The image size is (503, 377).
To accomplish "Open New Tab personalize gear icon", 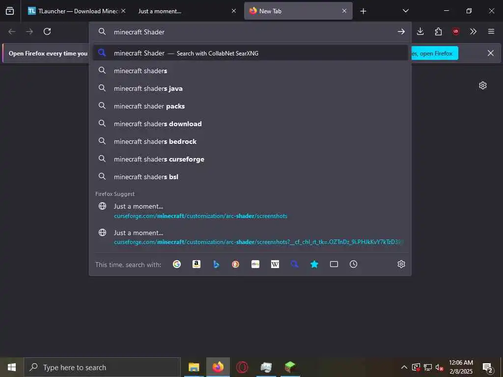I will click(x=483, y=85).
